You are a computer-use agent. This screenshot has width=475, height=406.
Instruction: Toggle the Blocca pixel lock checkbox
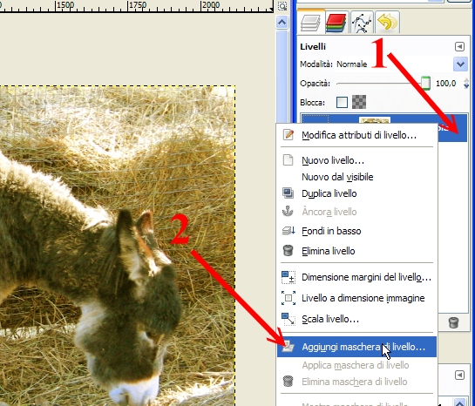pos(342,102)
